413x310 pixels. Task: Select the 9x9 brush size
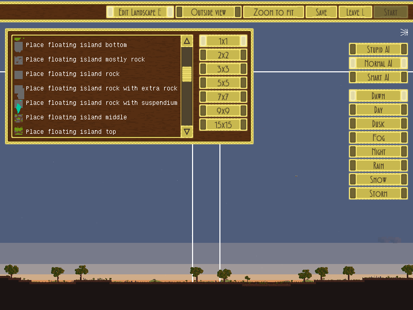(x=223, y=111)
